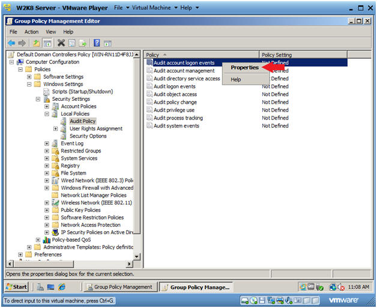The width and height of the screenshot is (377, 308).
Task: Select Audit privilege use policy row
Action: click(247, 110)
